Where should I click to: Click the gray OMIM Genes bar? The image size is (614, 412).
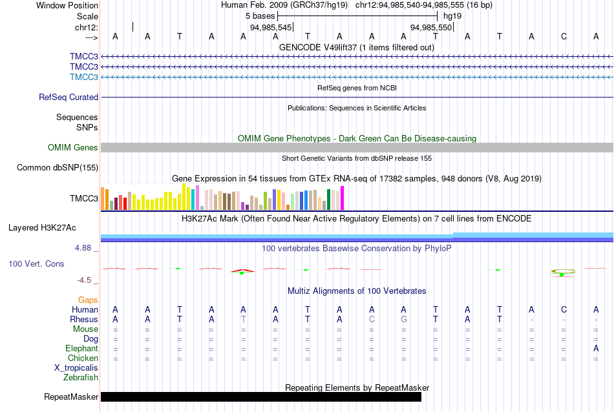click(x=357, y=147)
